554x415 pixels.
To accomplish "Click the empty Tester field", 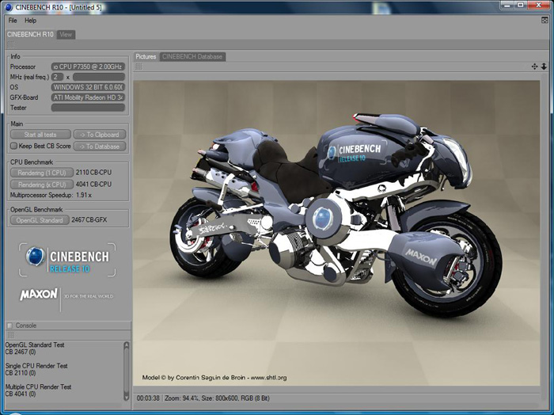I will 88,108.
